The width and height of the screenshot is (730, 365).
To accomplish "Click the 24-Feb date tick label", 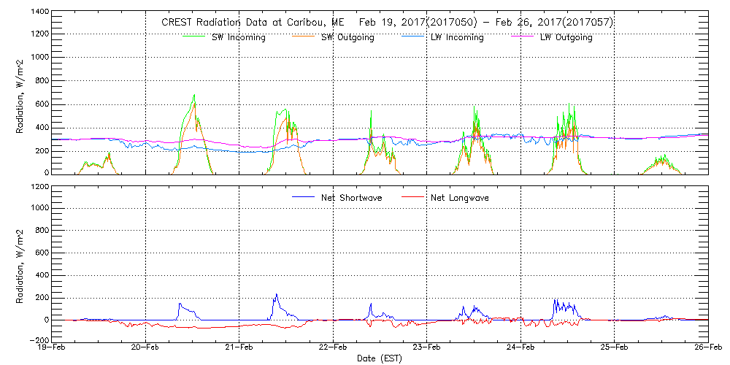I will pos(520,349).
